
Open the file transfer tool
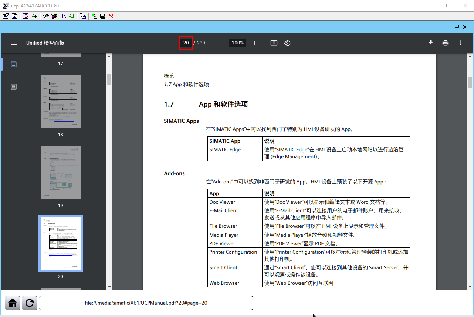click(x=83, y=16)
